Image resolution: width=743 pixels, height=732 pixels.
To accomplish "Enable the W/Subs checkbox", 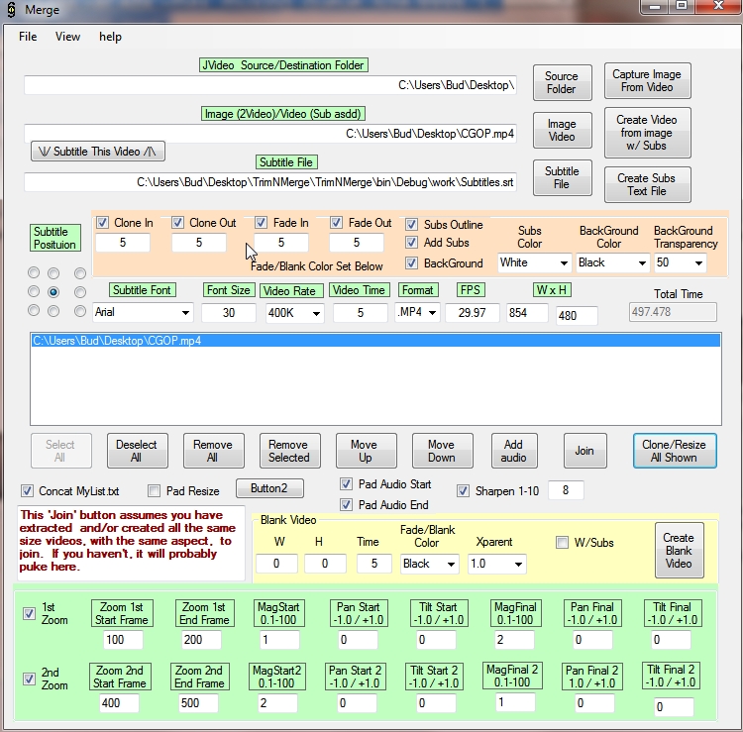I will point(562,543).
